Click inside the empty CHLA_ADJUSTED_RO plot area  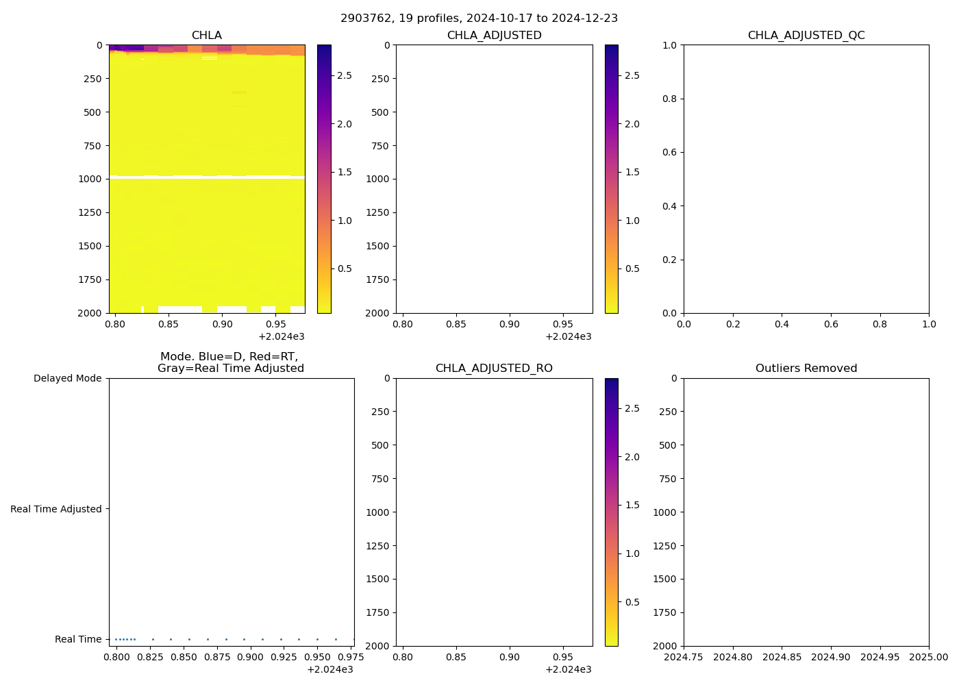coord(494,512)
